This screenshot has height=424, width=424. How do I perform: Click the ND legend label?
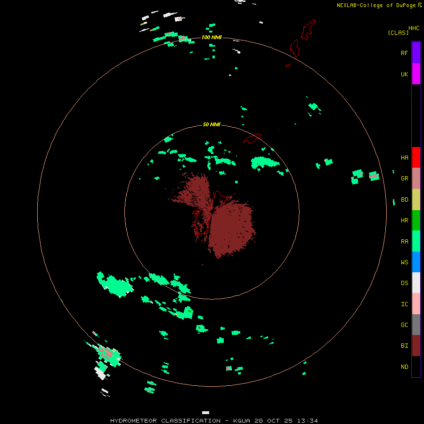coord(404,367)
